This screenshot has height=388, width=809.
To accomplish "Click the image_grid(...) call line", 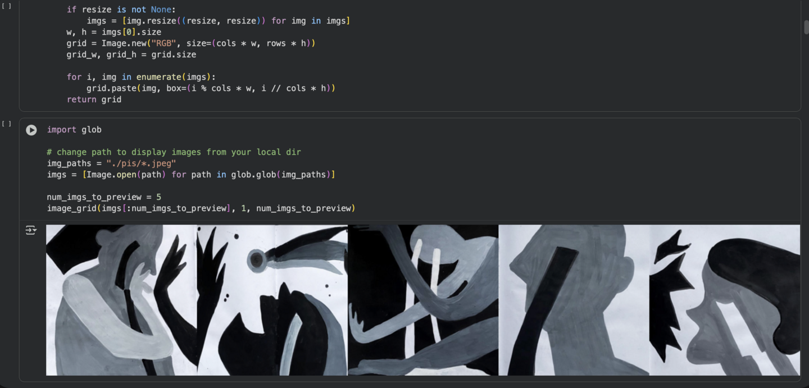I will 201,208.
